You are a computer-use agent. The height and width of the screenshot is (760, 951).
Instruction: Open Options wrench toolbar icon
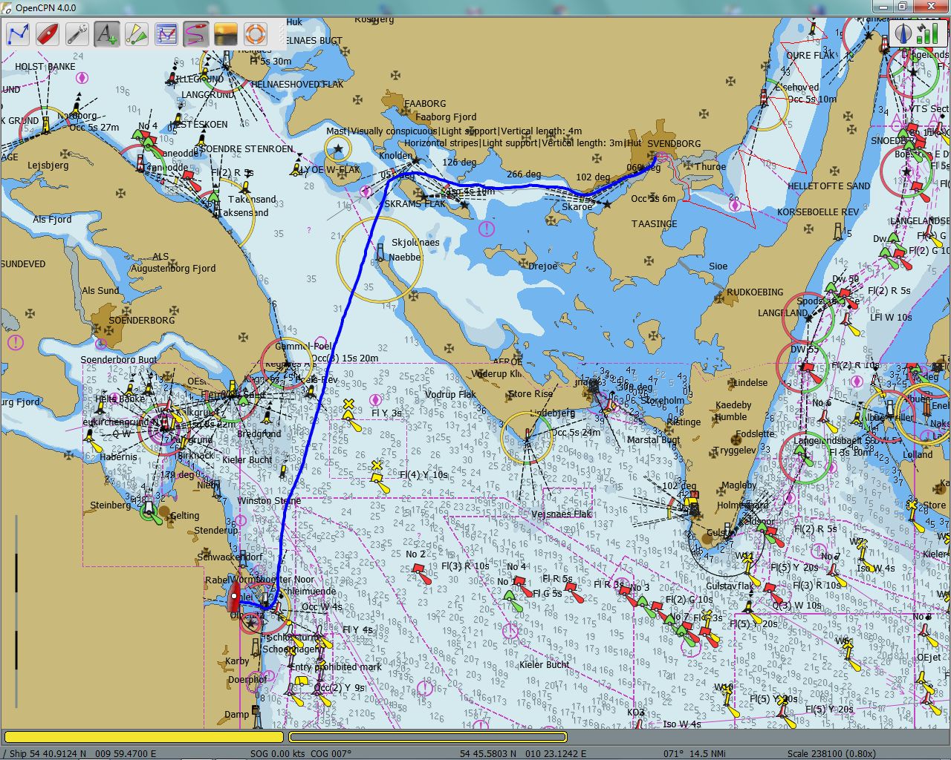77,34
